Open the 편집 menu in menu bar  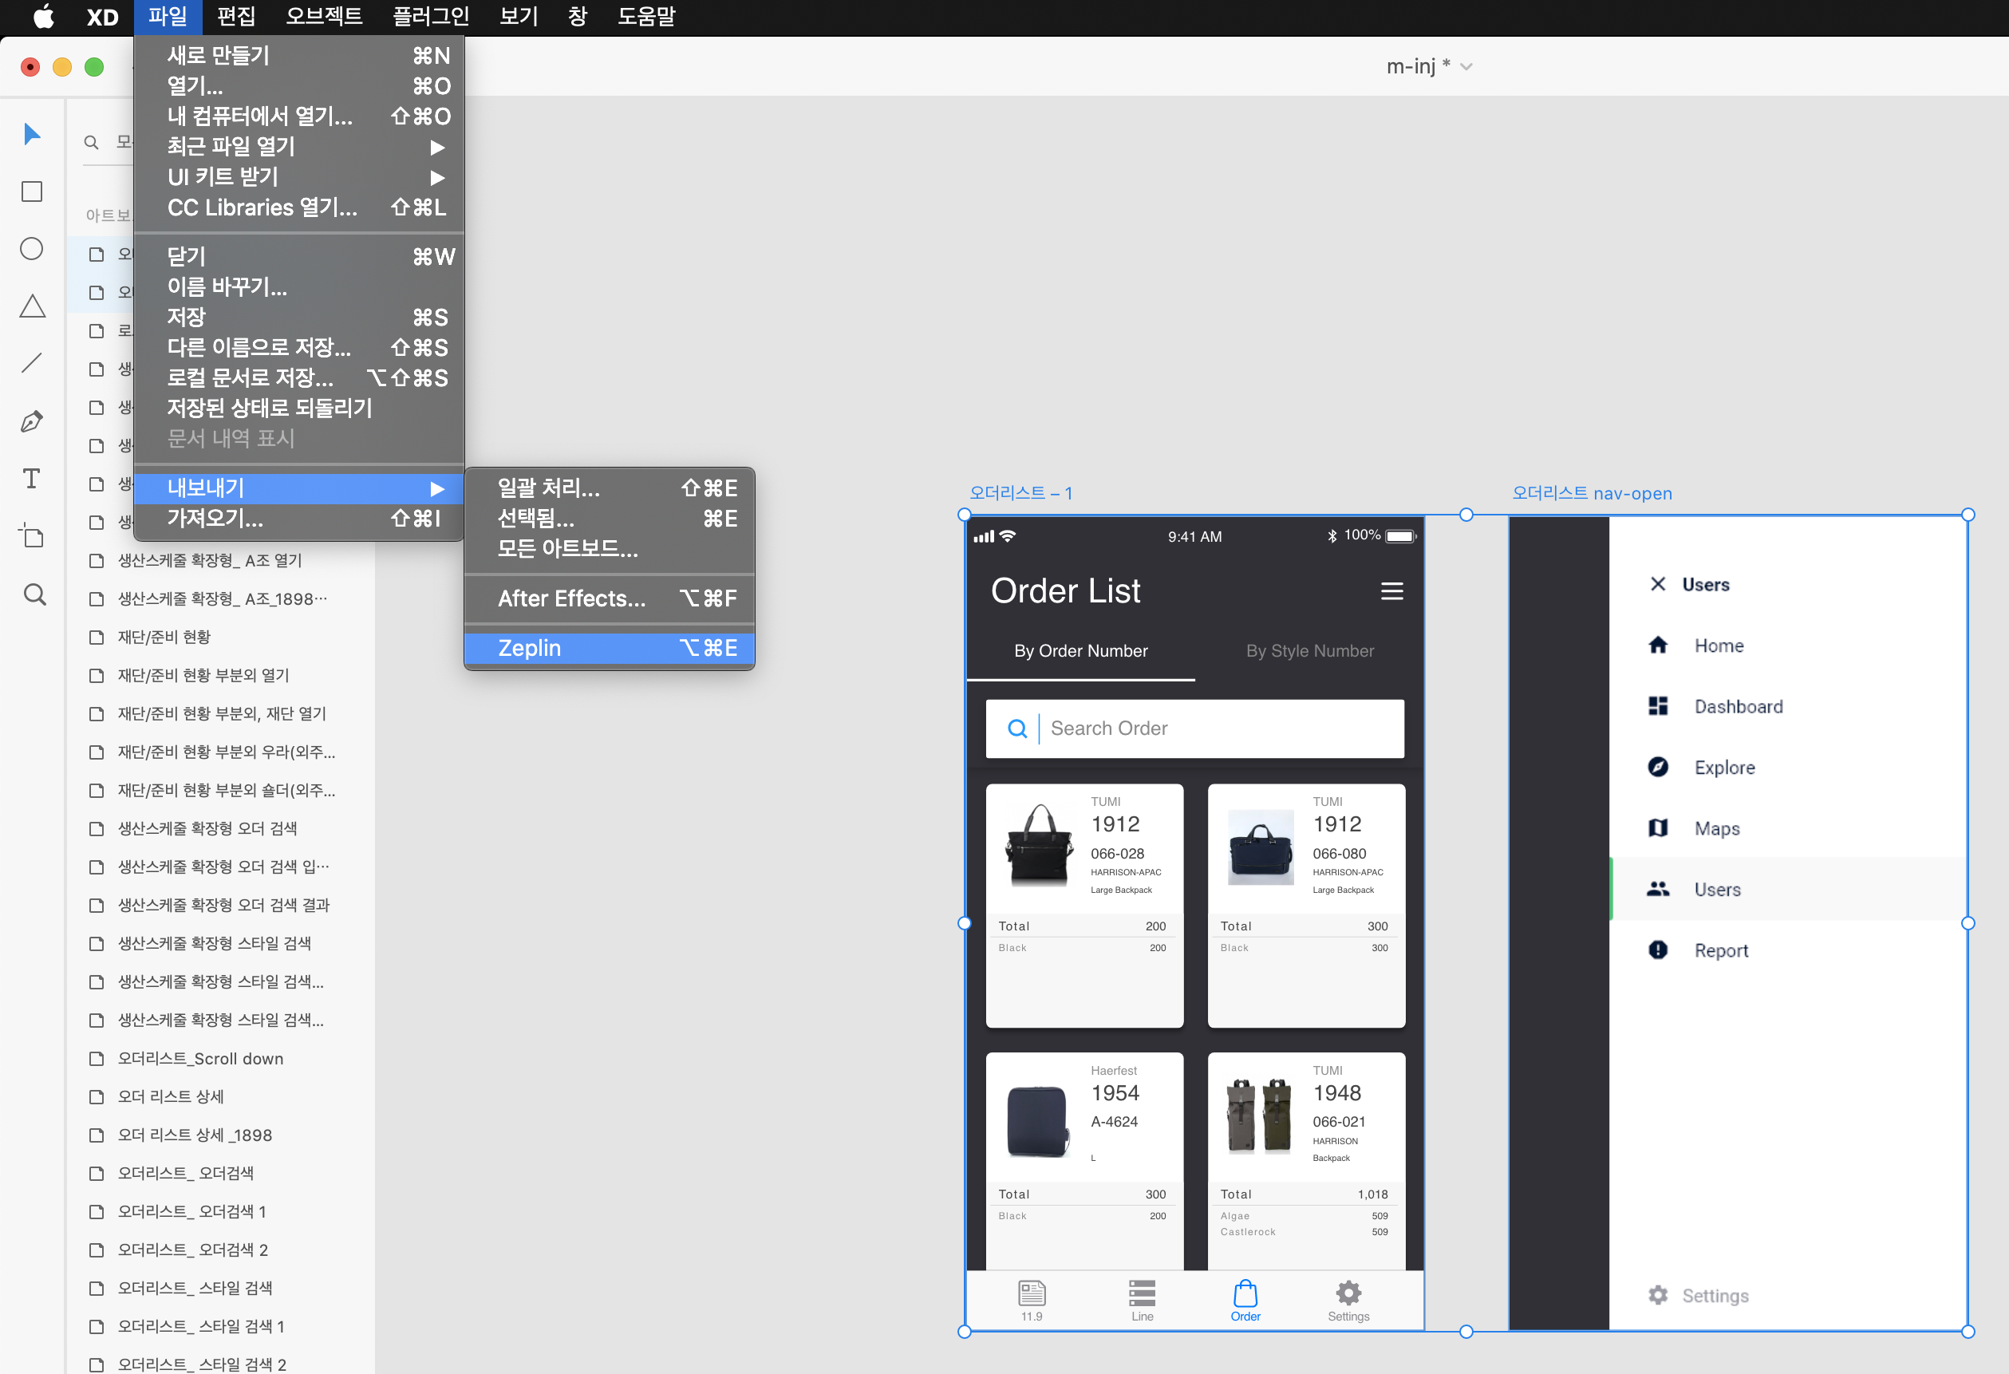pos(236,17)
